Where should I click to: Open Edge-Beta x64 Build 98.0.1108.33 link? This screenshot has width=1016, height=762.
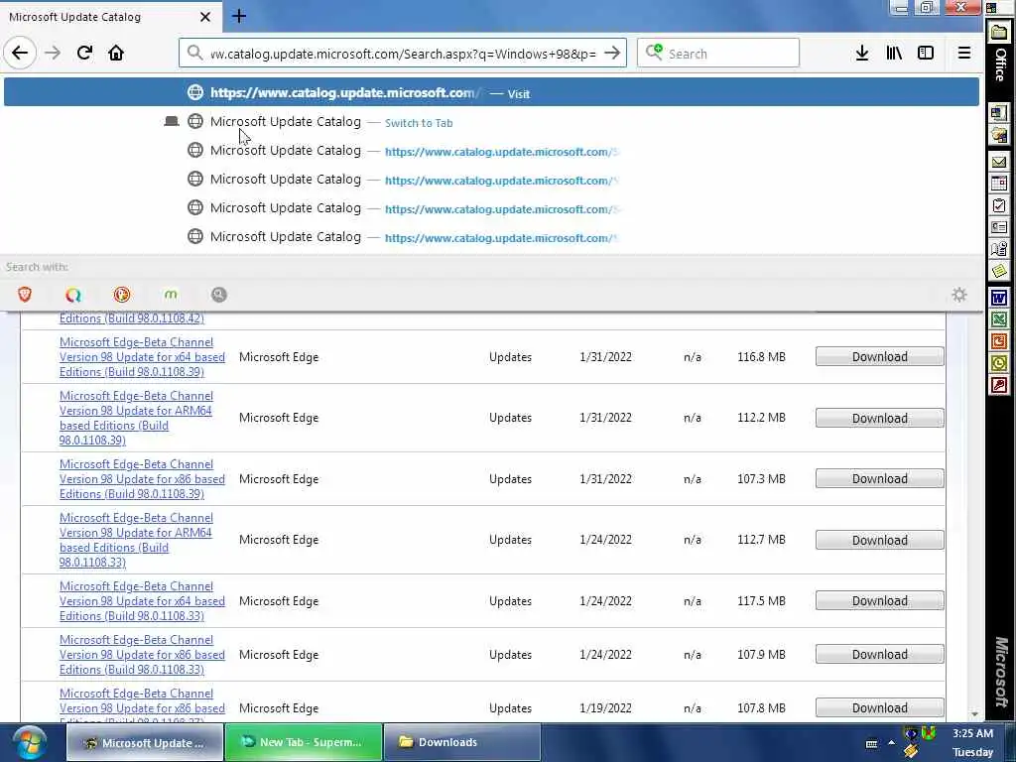pyautogui.click(x=142, y=600)
